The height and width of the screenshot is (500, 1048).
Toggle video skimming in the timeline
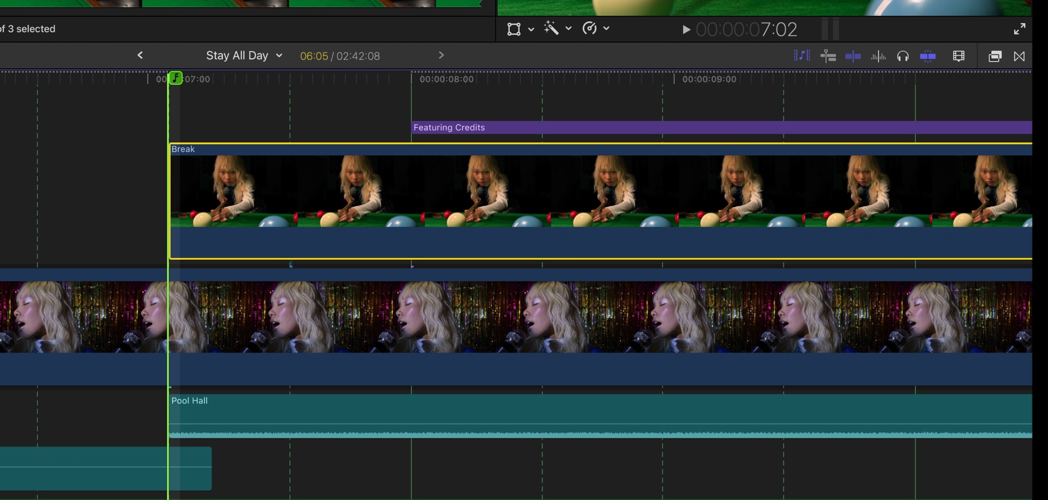pos(853,56)
